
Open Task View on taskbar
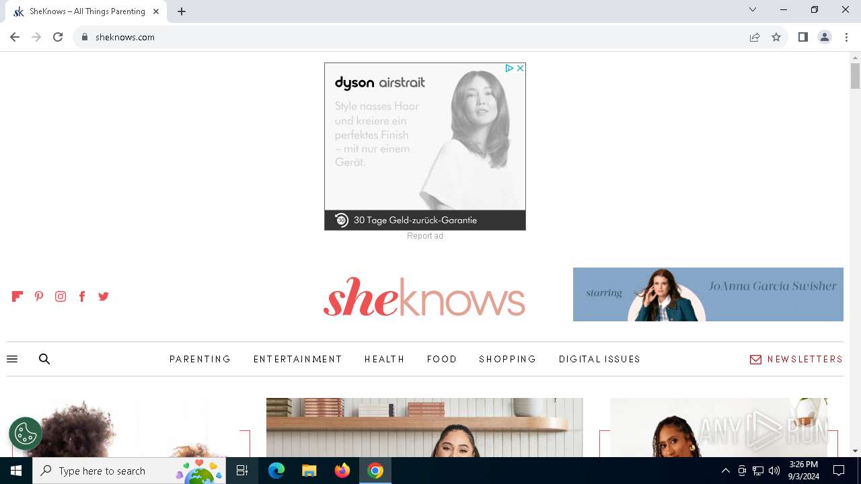[243, 471]
